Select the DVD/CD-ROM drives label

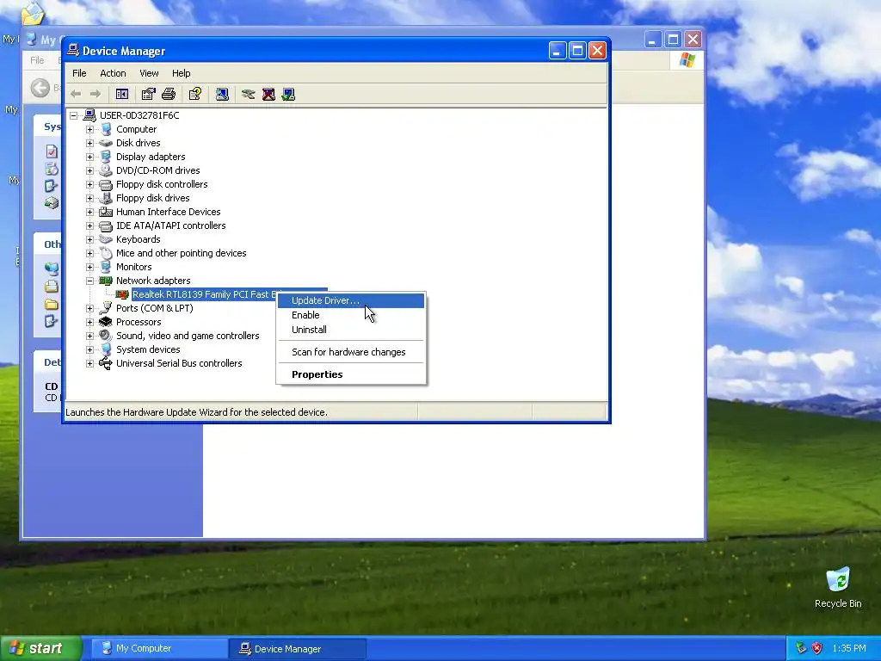(158, 170)
